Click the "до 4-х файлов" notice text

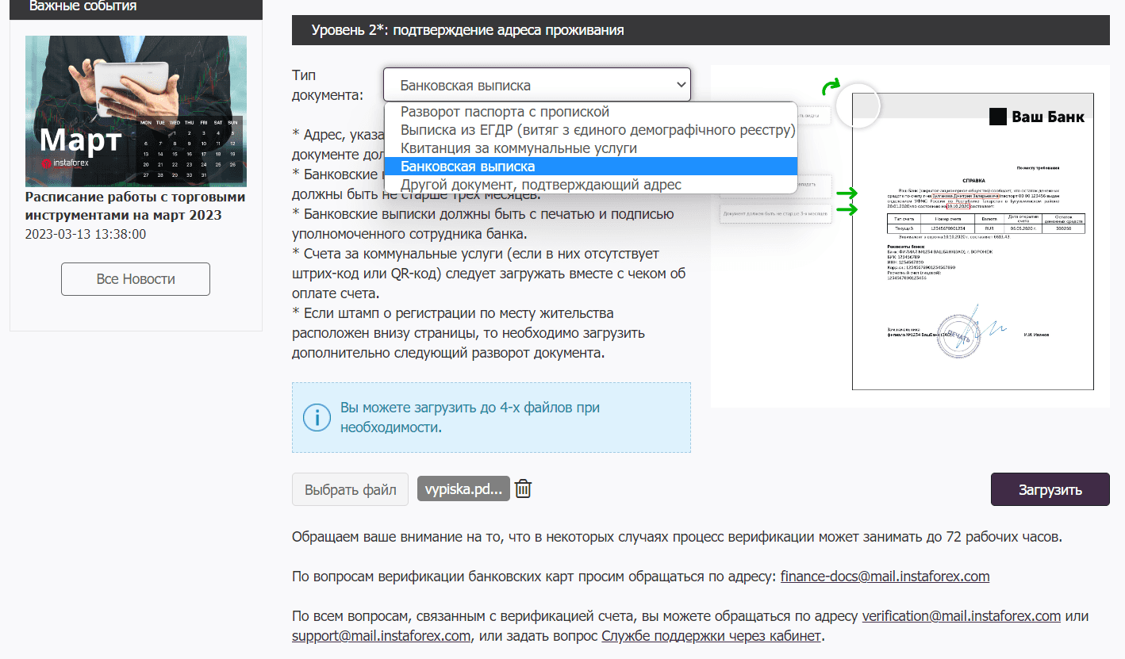click(x=470, y=417)
